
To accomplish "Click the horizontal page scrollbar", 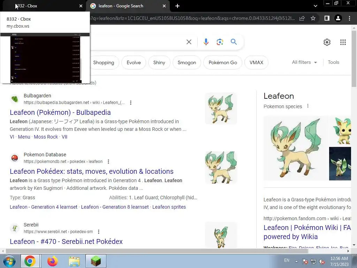I will pos(157,251).
